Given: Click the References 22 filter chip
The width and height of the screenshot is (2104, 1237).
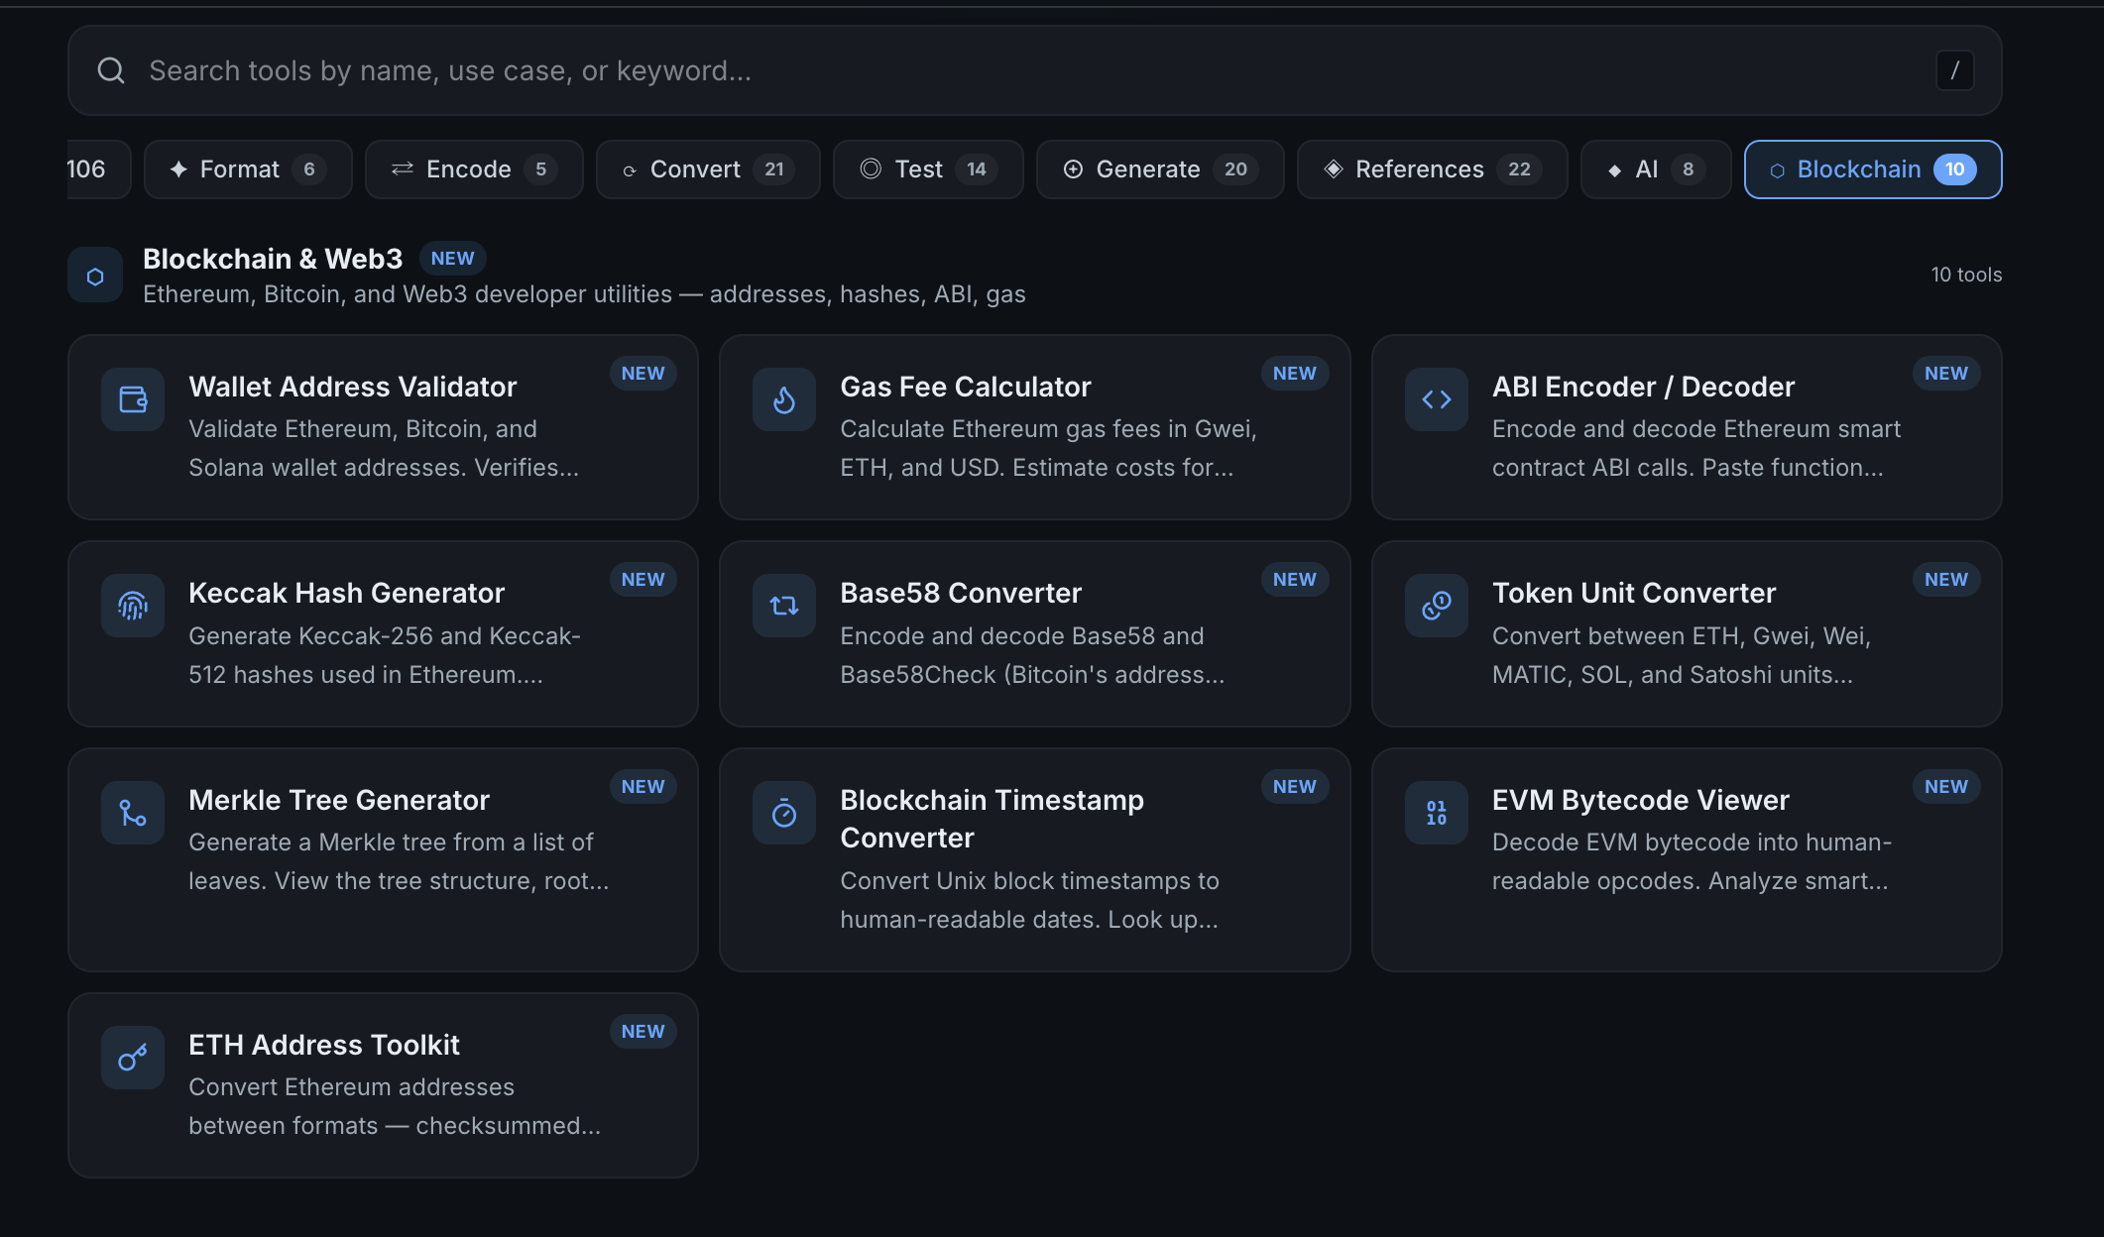Looking at the screenshot, I should click(x=1431, y=169).
